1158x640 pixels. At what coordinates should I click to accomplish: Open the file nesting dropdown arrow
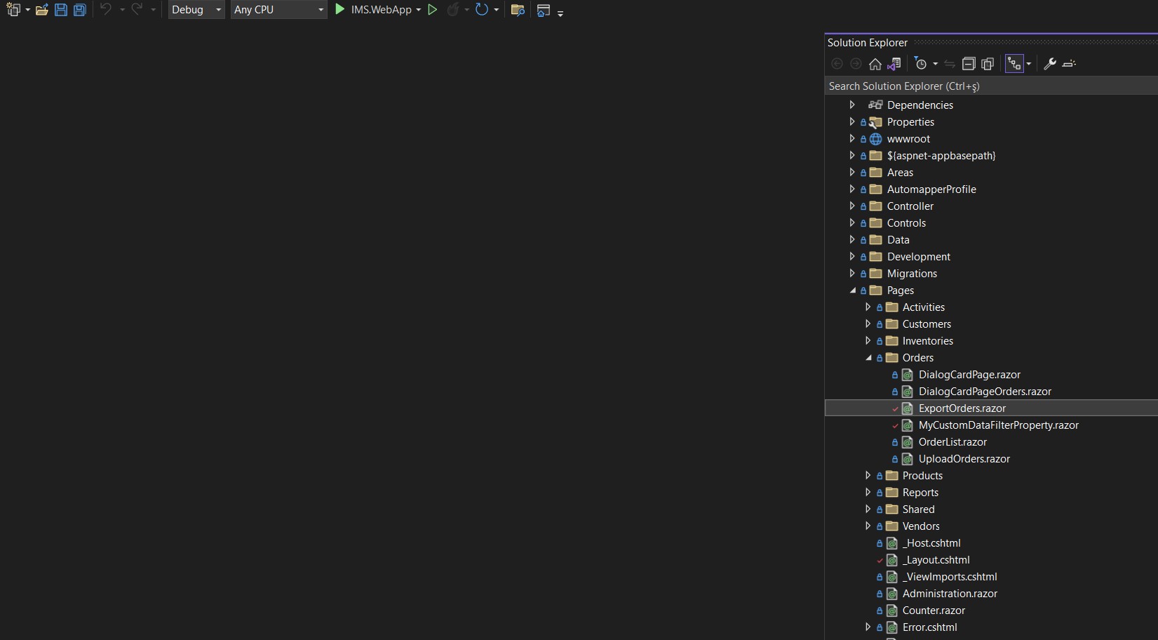click(1028, 64)
